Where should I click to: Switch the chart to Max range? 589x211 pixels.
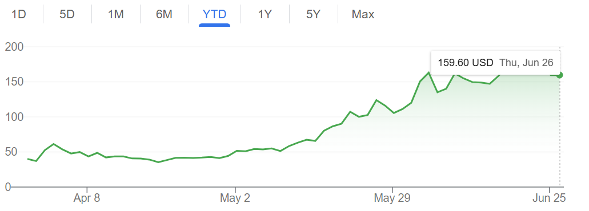[363, 15]
